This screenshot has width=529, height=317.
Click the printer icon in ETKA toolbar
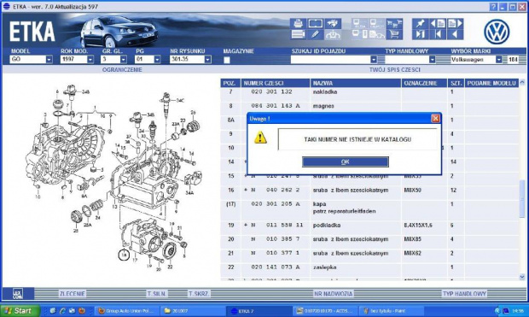(298, 24)
